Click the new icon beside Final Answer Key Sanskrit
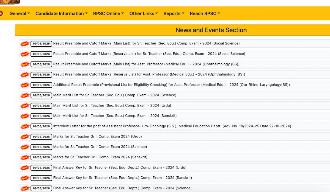The image size is (330, 192). [x=25, y=178]
